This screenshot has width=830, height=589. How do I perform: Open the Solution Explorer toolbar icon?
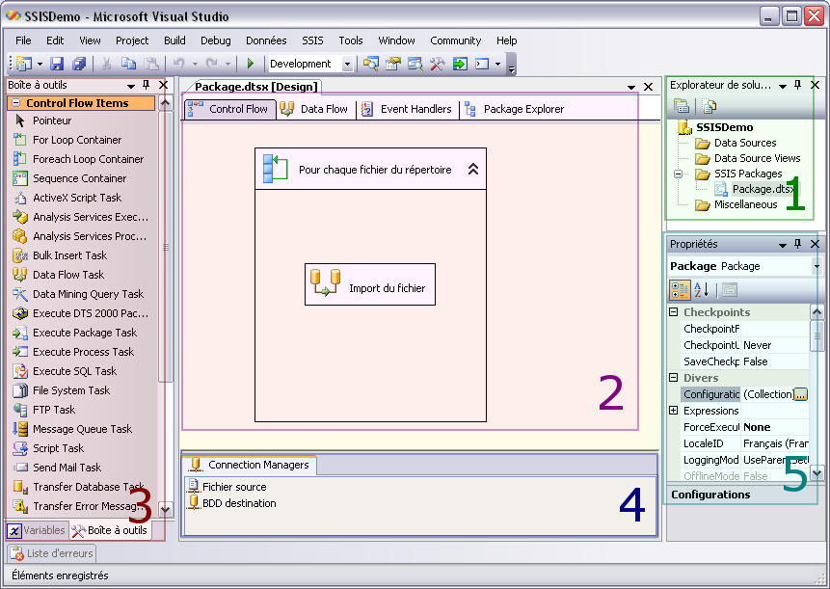[x=370, y=64]
